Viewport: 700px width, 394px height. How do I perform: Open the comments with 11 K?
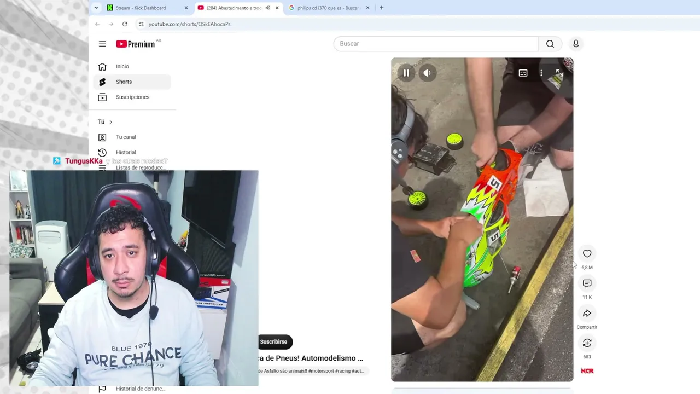pos(587,283)
